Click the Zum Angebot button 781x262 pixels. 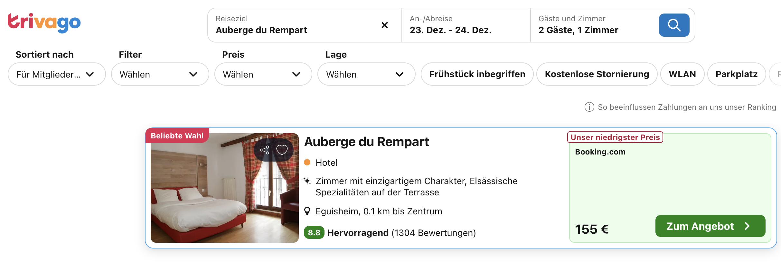(x=710, y=226)
